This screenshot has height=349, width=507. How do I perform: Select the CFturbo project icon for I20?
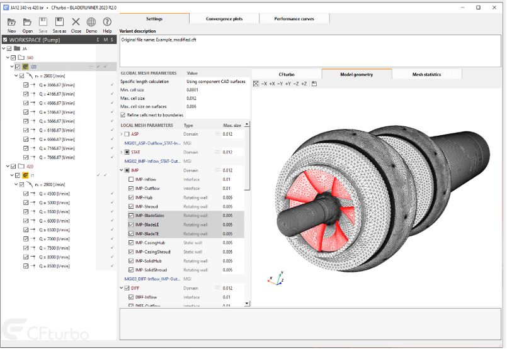(x=26, y=67)
